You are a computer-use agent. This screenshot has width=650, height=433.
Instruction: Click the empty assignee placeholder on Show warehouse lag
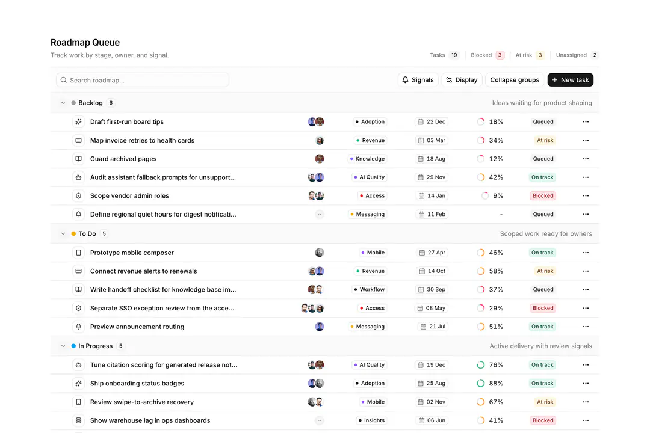coord(319,420)
